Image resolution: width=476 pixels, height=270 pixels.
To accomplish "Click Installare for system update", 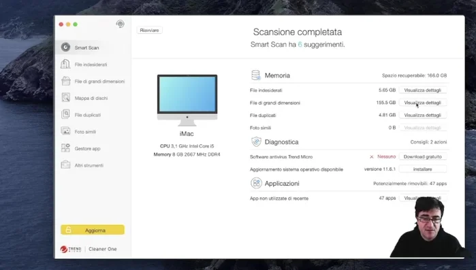I will coord(423,169).
